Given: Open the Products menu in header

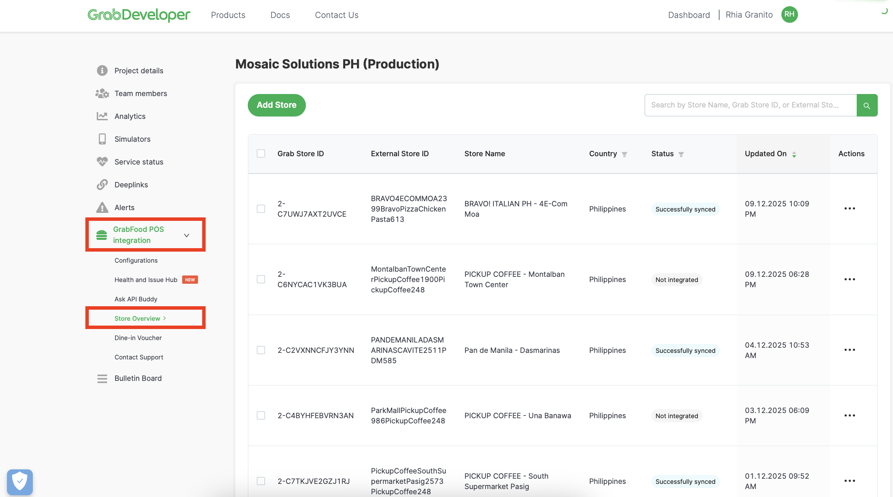Looking at the screenshot, I should (228, 15).
